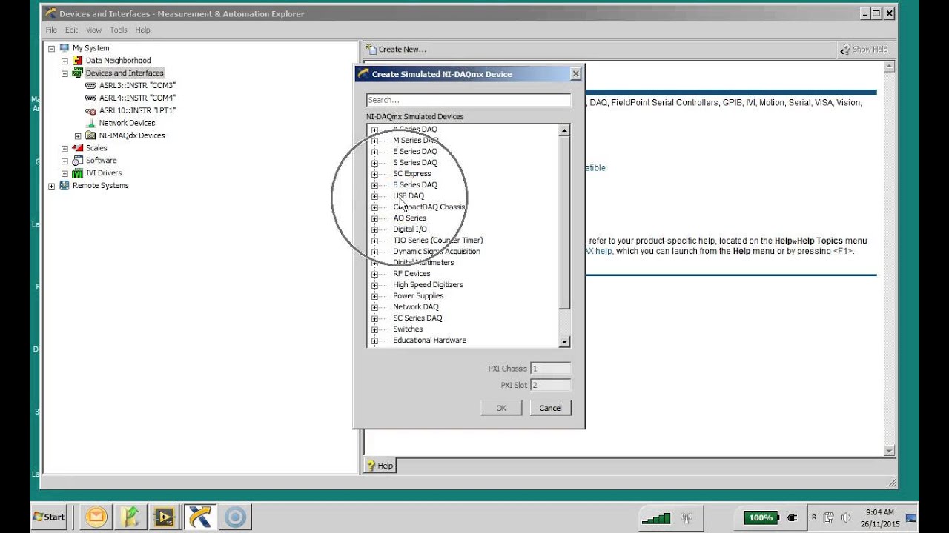Click the wireless antenna tray icon
The width and height of the screenshot is (949, 533).
click(687, 518)
